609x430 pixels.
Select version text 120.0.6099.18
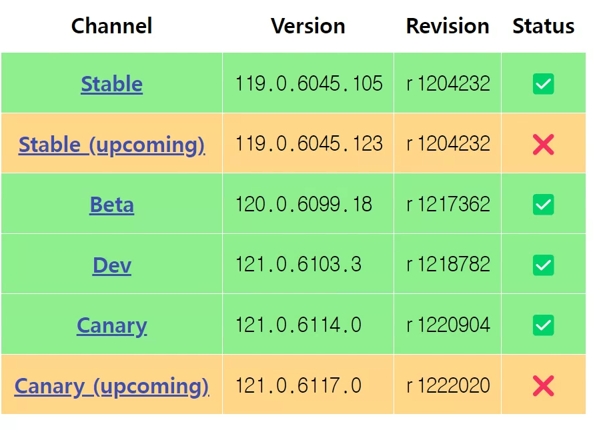click(303, 204)
